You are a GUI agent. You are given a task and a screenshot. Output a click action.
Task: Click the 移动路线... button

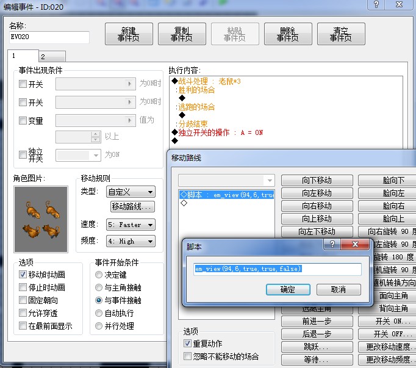132,206
